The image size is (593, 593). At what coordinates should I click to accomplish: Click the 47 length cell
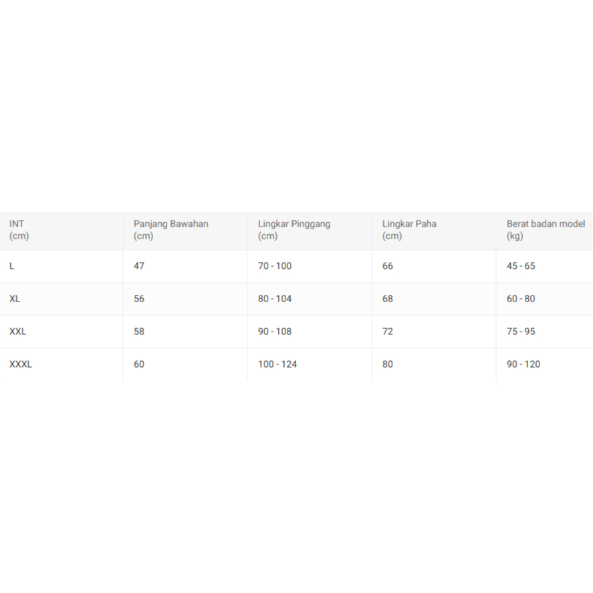pos(139,266)
